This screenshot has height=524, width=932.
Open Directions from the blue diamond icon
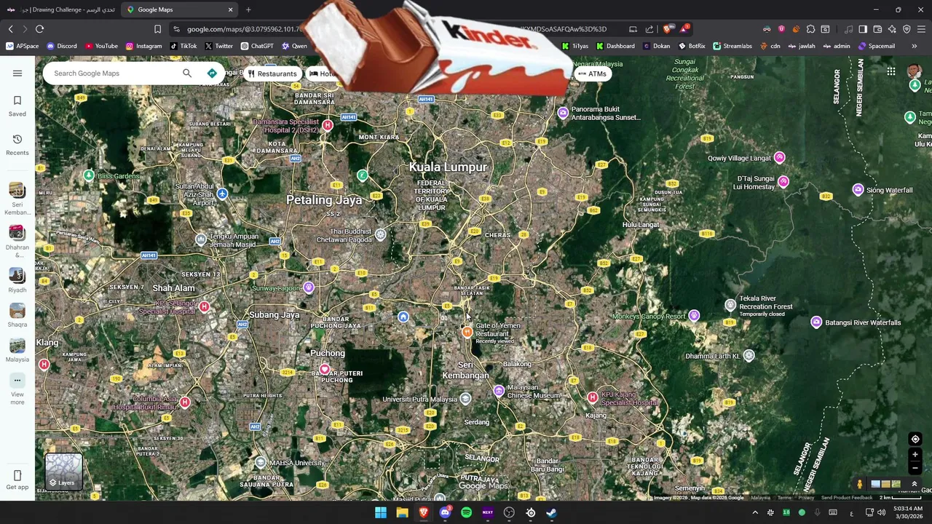[212, 74]
